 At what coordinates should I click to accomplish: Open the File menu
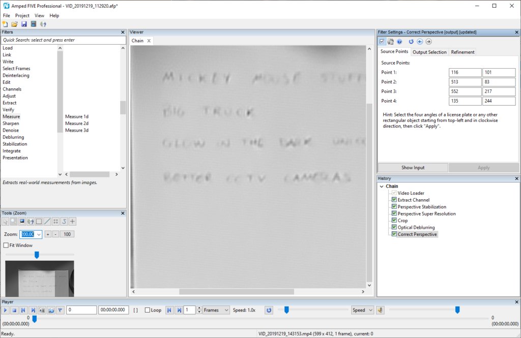[6, 16]
